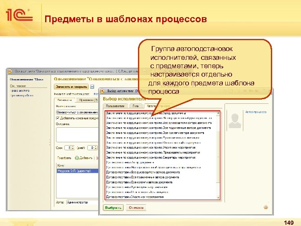Viewport: 301px width, 226px height.
Task: Click the Подобрать command
Action: (64, 158)
